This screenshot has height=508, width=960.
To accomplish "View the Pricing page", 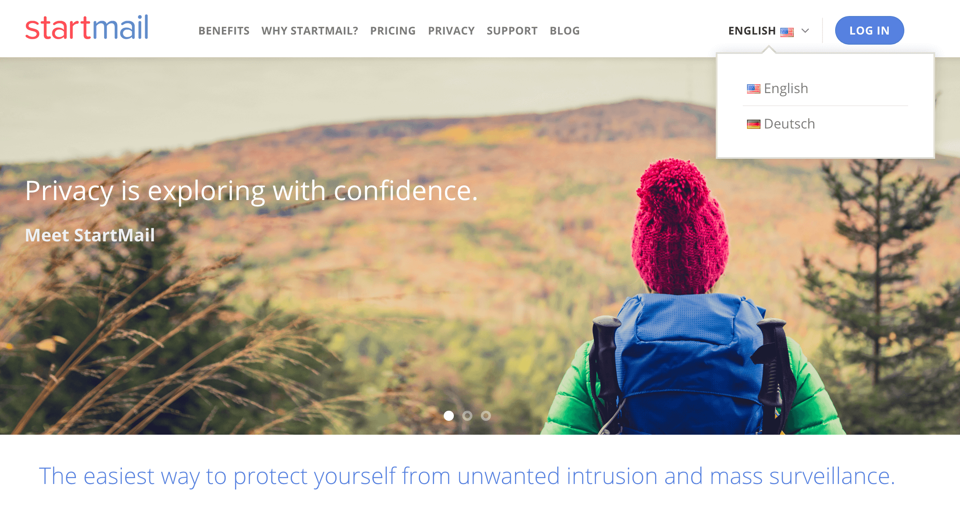I will (x=393, y=31).
